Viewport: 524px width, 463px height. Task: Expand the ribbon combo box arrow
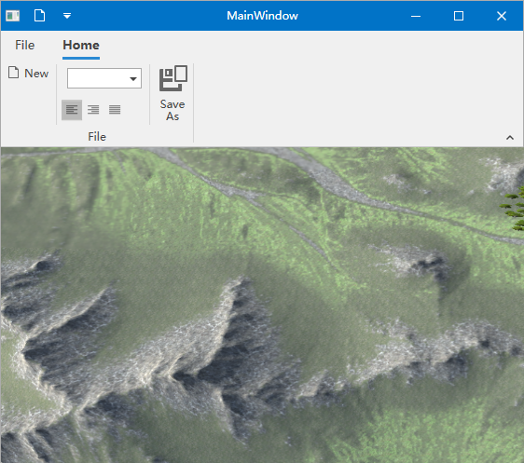coord(133,79)
